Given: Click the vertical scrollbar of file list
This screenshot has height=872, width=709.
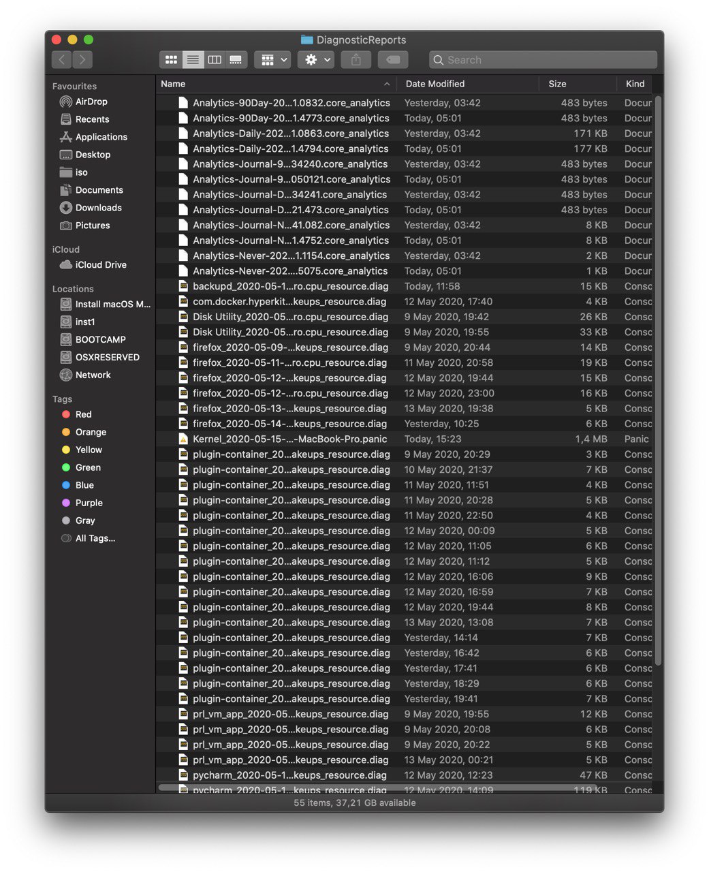Looking at the screenshot, I should point(659,381).
